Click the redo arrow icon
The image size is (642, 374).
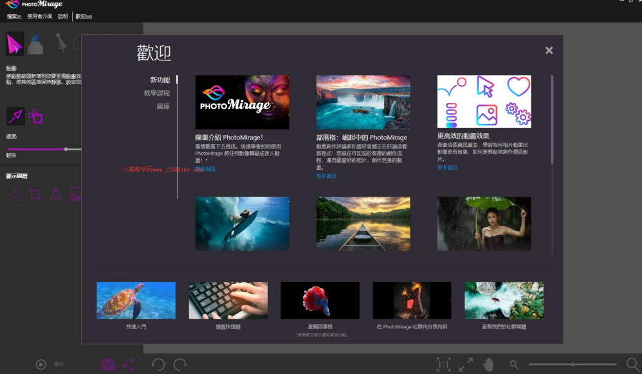point(180,364)
